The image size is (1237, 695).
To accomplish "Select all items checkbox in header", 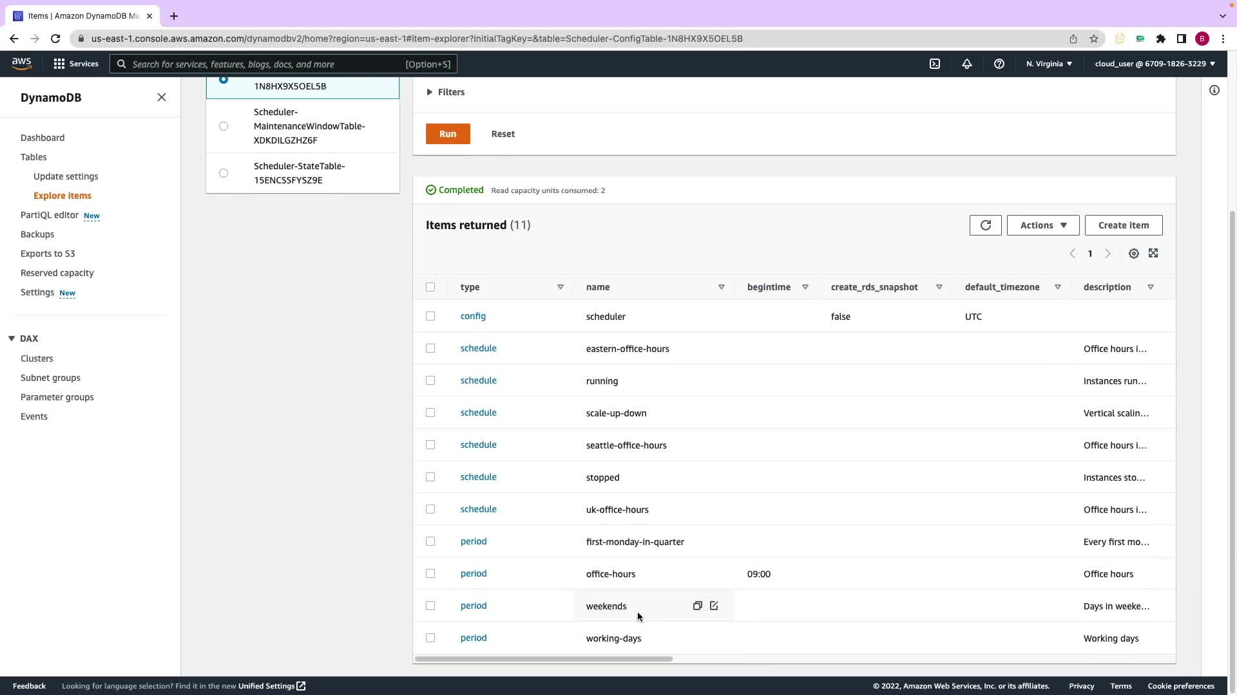I will [430, 287].
